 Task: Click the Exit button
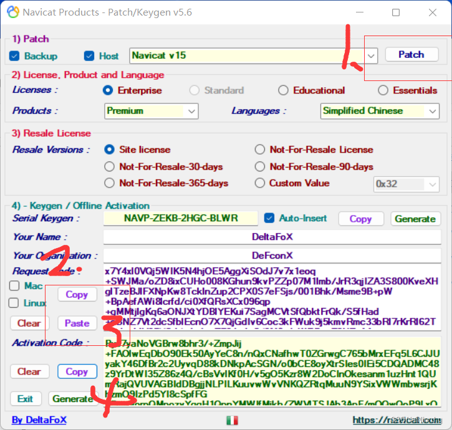(26, 399)
